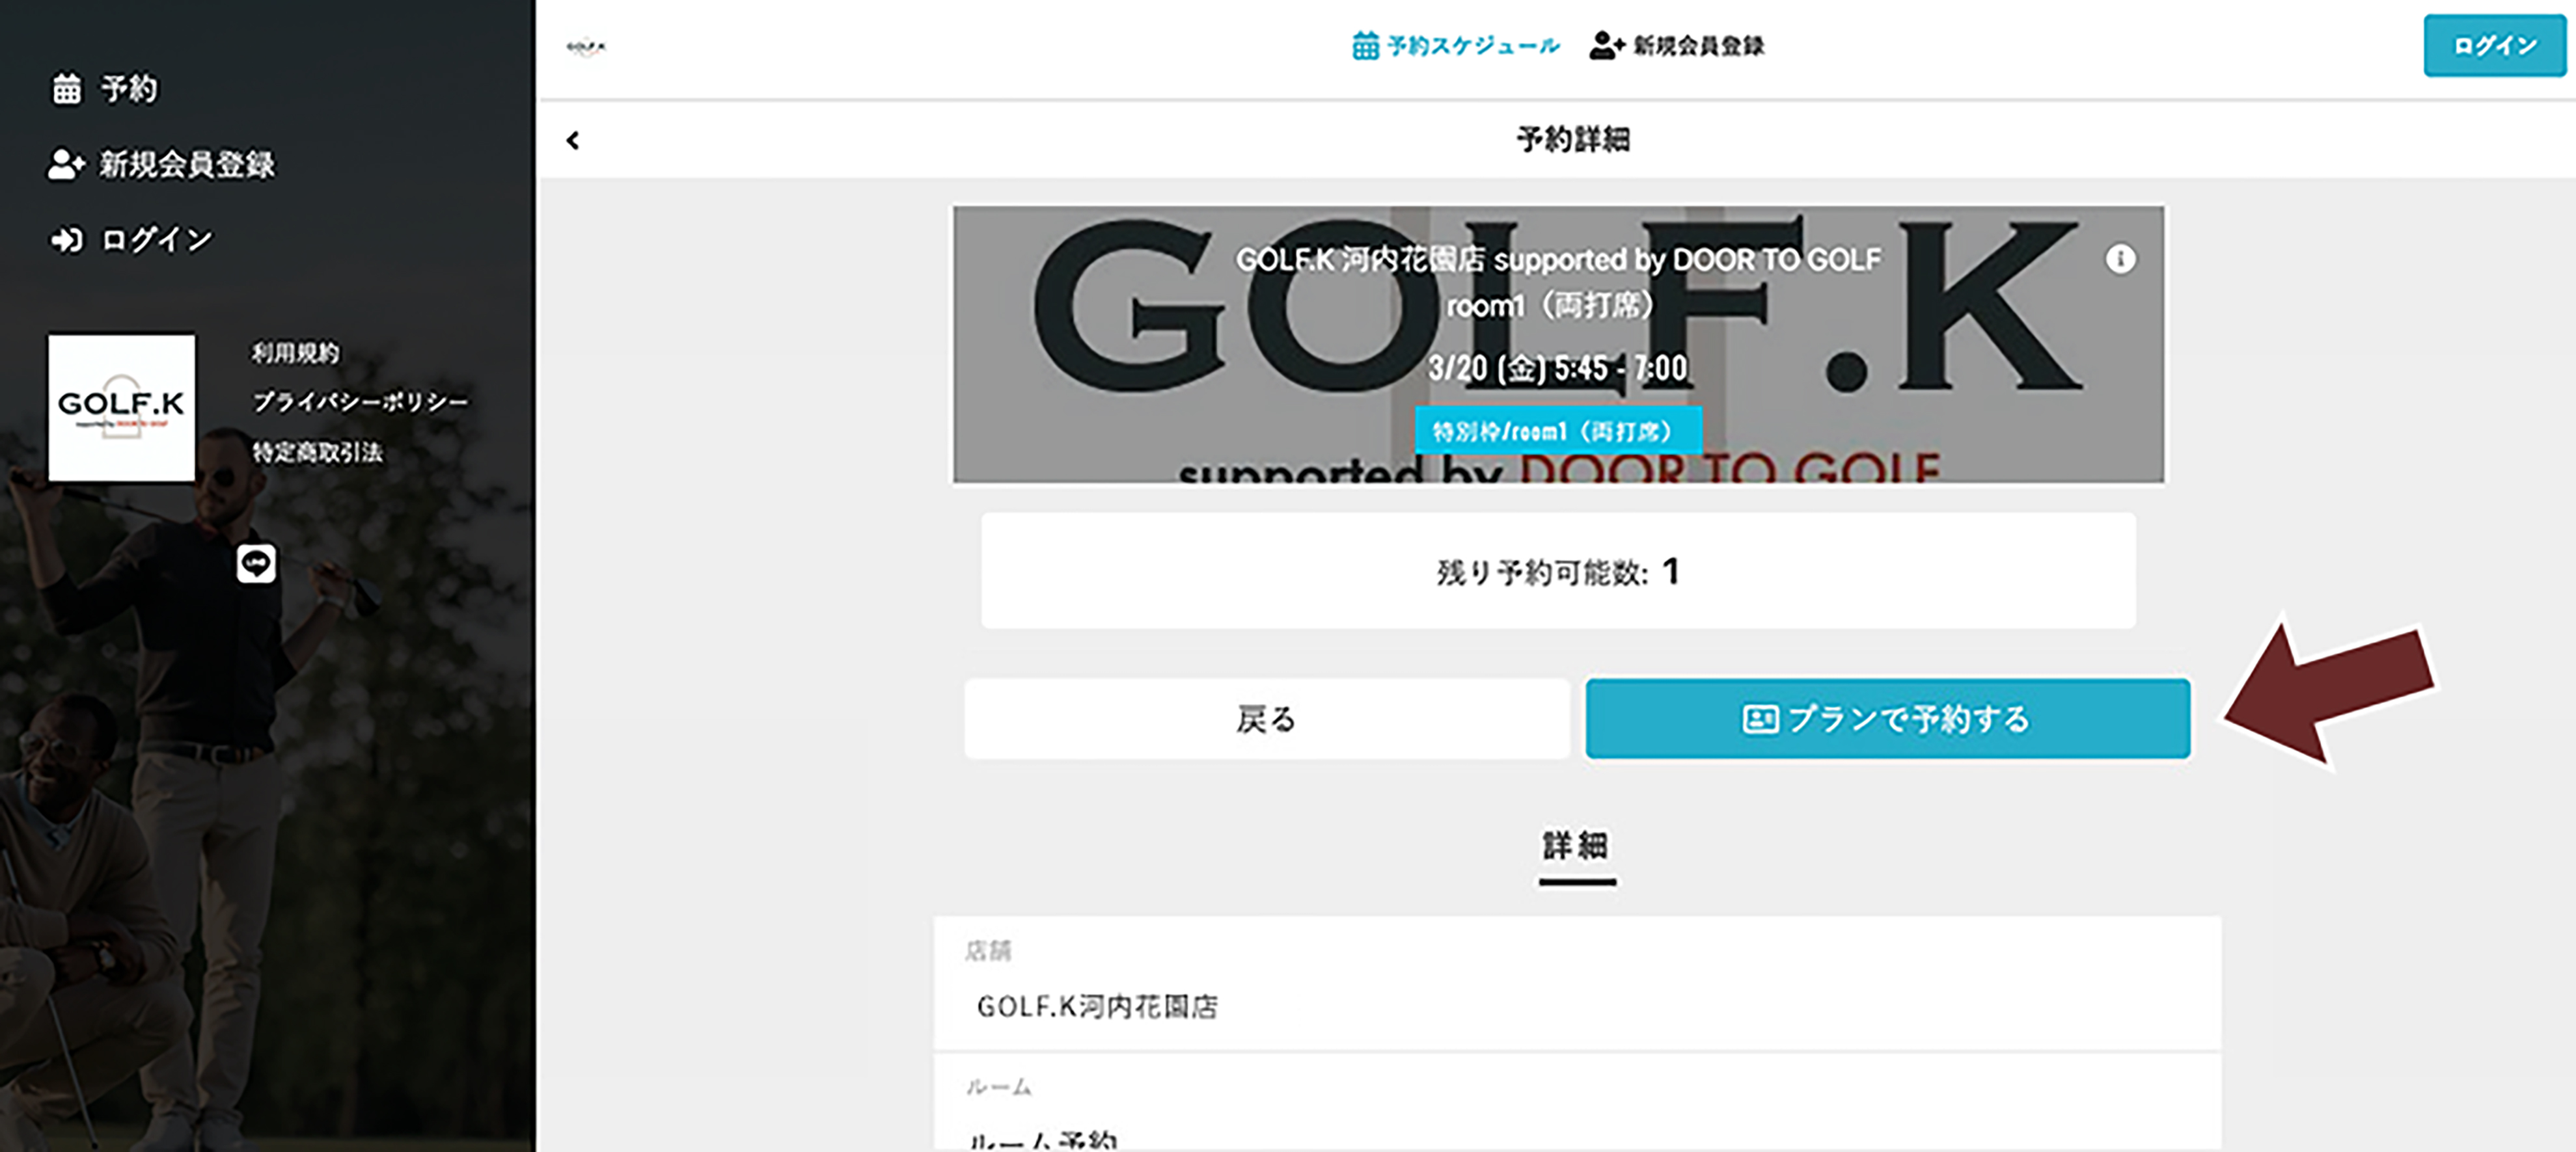Click the small GOLF.K logo in header
Viewport: 2576px width, 1152px height.
(586, 46)
